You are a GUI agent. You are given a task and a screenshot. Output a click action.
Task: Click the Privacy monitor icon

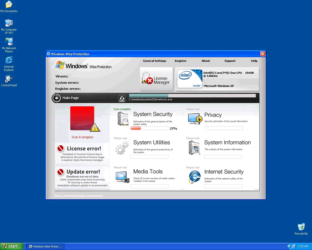tap(195, 119)
